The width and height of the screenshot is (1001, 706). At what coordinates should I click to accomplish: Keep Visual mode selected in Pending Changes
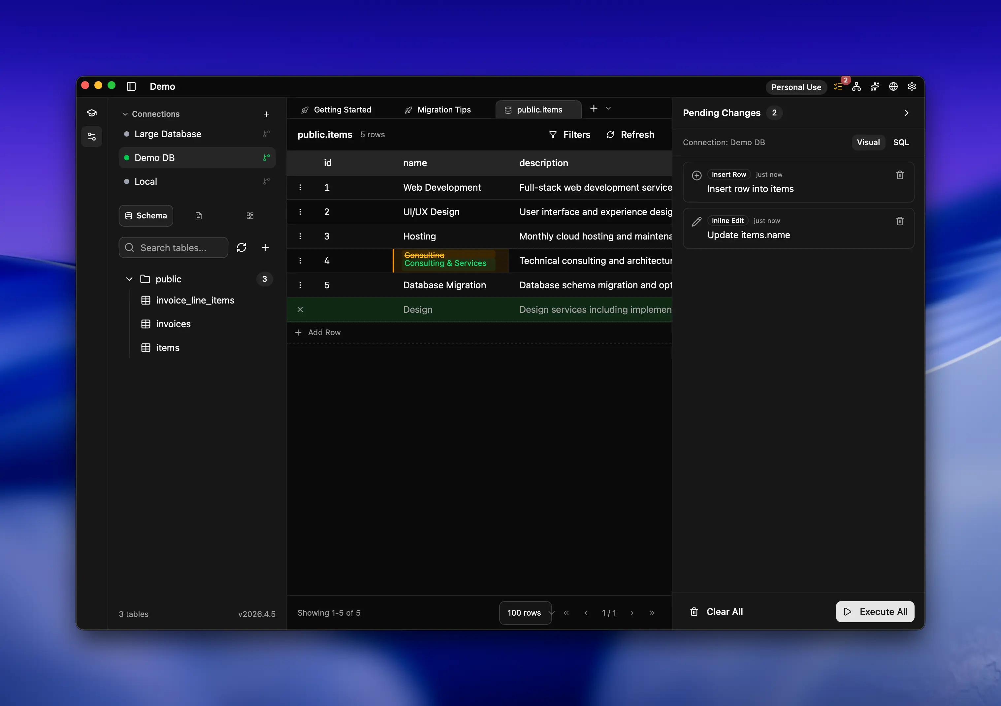coord(868,142)
